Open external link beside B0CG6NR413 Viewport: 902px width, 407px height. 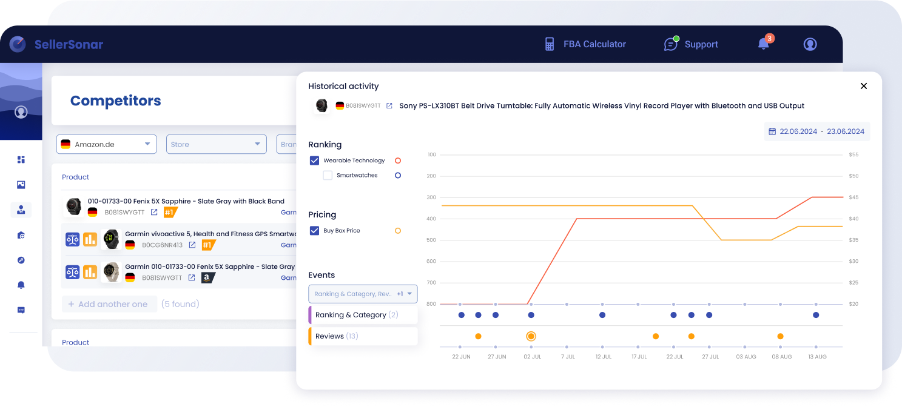pyautogui.click(x=192, y=245)
